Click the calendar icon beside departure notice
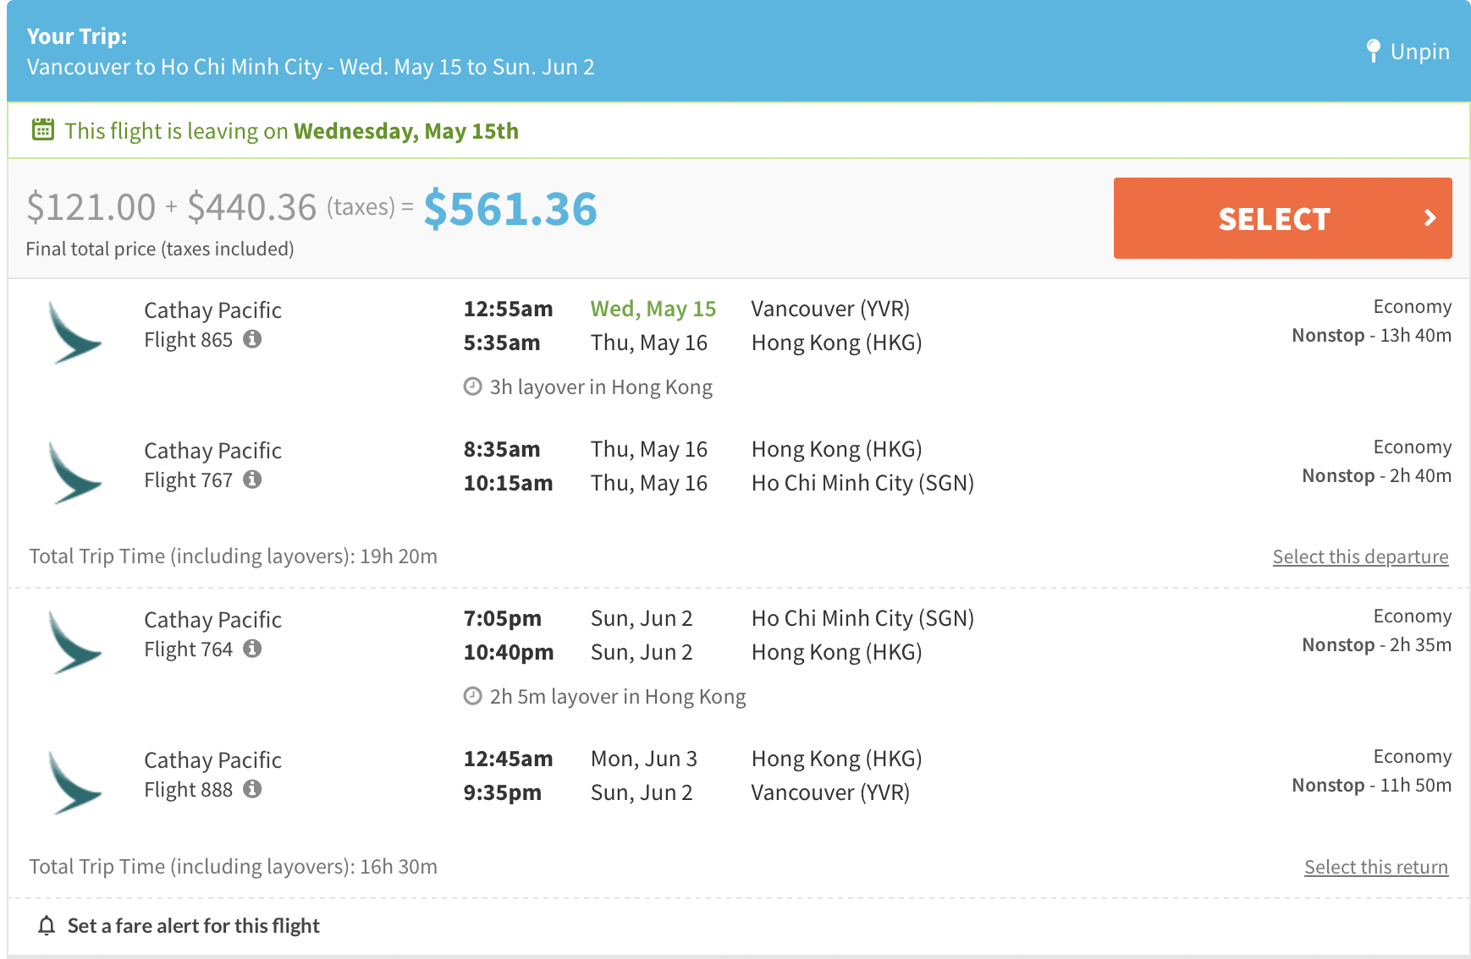This screenshot has width=1471, height=959. point(43,129)
